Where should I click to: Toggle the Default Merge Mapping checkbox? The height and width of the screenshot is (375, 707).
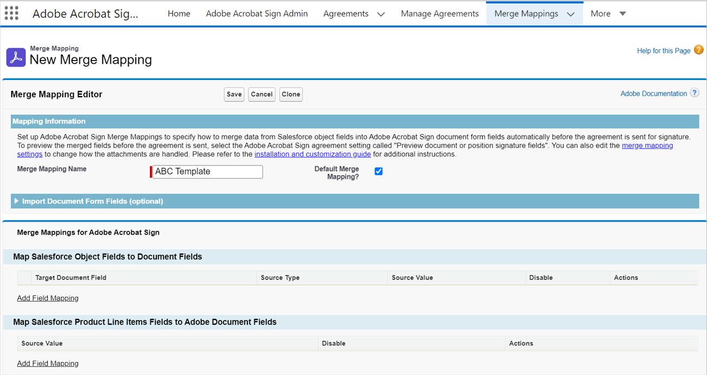click(x=378, y=171)
